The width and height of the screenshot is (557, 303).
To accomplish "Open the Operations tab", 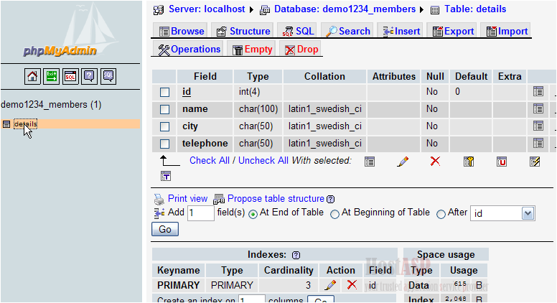I will [189, 50].
